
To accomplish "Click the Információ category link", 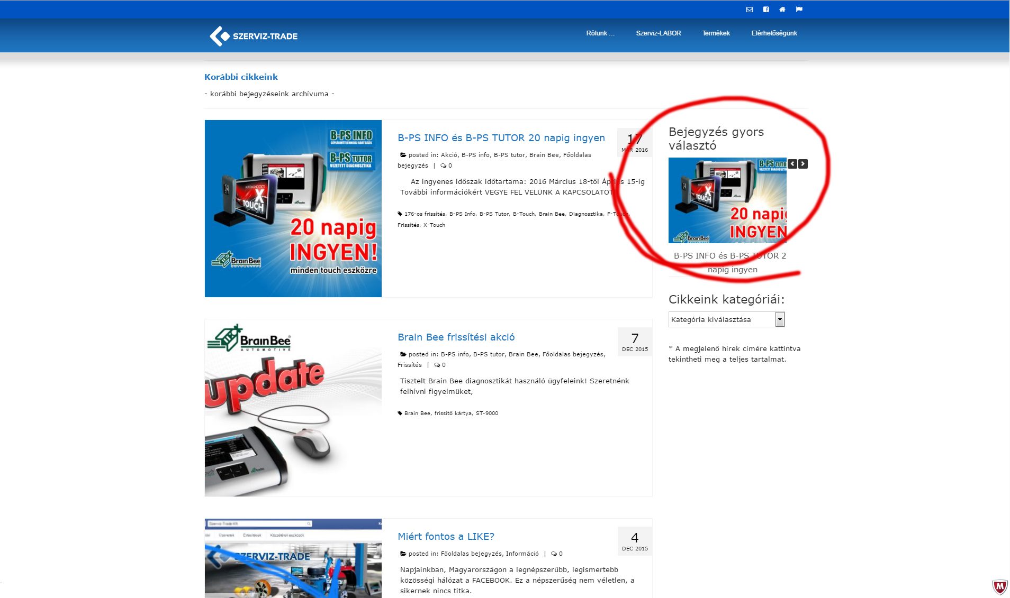I will point(522,554).
